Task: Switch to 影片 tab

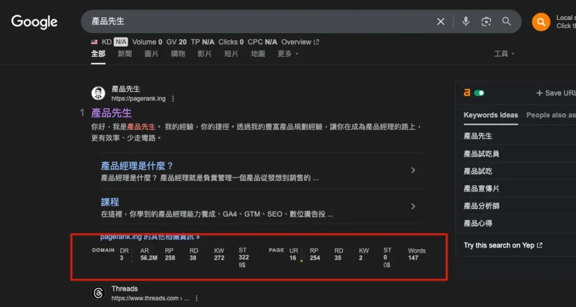Action: coord(205,54)
